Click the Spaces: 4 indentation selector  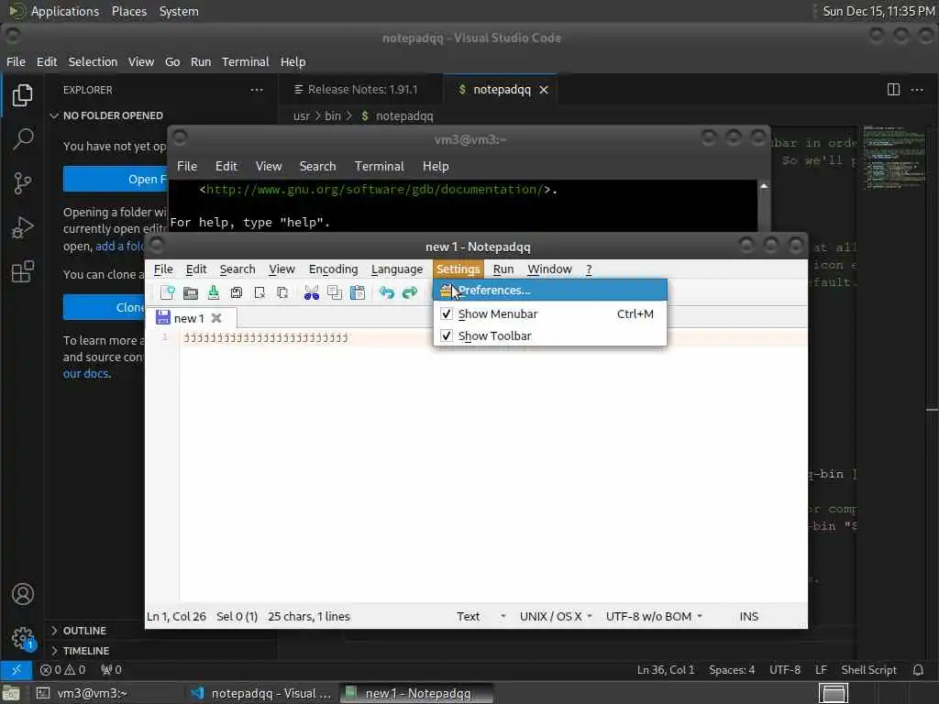pyautogui.click(x=732, y=670)
